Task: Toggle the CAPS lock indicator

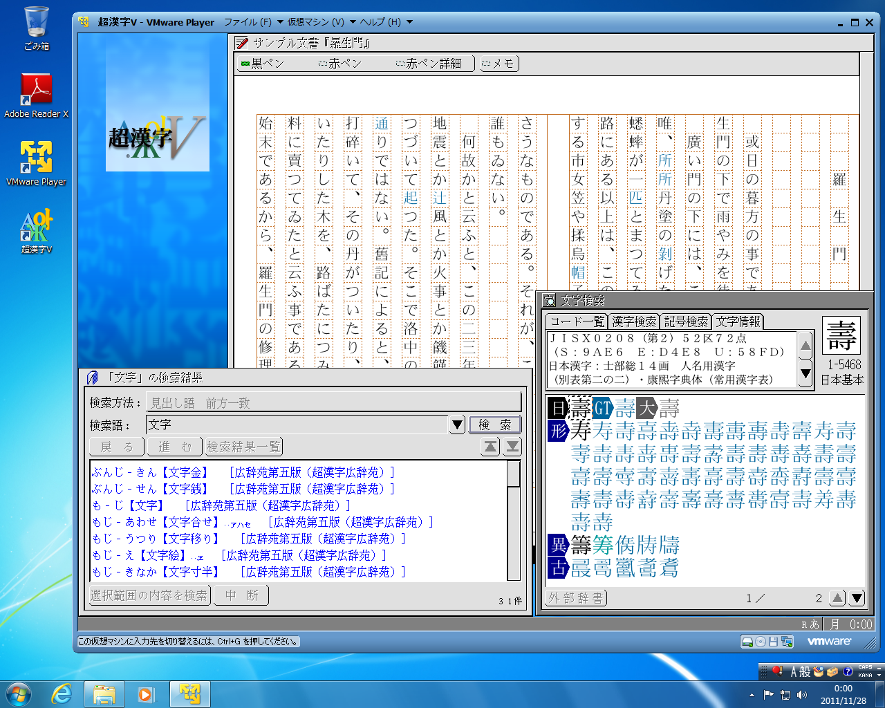Action: 864,667
